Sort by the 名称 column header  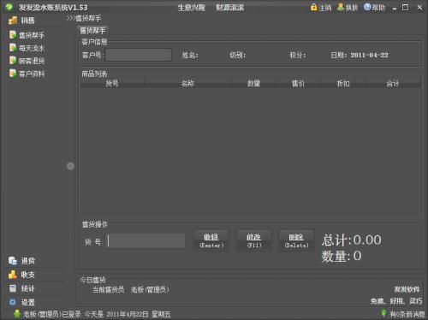click(187, 83)
